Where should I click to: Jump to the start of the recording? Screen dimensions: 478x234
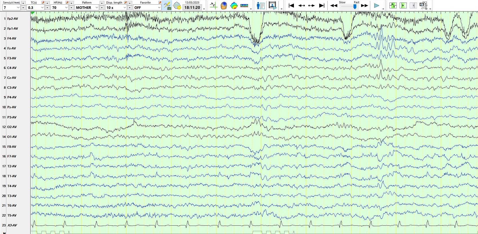(291, 5)
